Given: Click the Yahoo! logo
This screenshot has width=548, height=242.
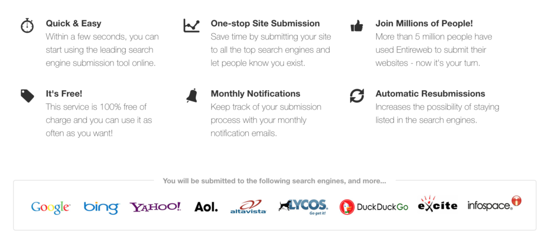Looking at the screenshot, I should coord(156,207).
